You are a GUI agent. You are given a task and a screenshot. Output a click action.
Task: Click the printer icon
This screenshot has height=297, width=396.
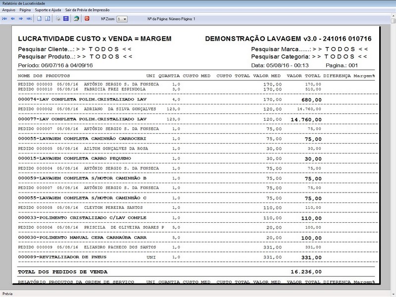58,19
